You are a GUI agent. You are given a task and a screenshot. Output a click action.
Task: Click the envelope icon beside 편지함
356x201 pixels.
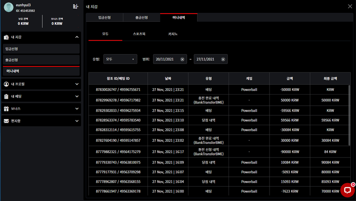point(6,121)
